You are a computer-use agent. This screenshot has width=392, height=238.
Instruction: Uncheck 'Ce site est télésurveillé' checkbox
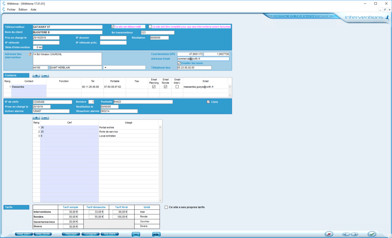(113, 27)
